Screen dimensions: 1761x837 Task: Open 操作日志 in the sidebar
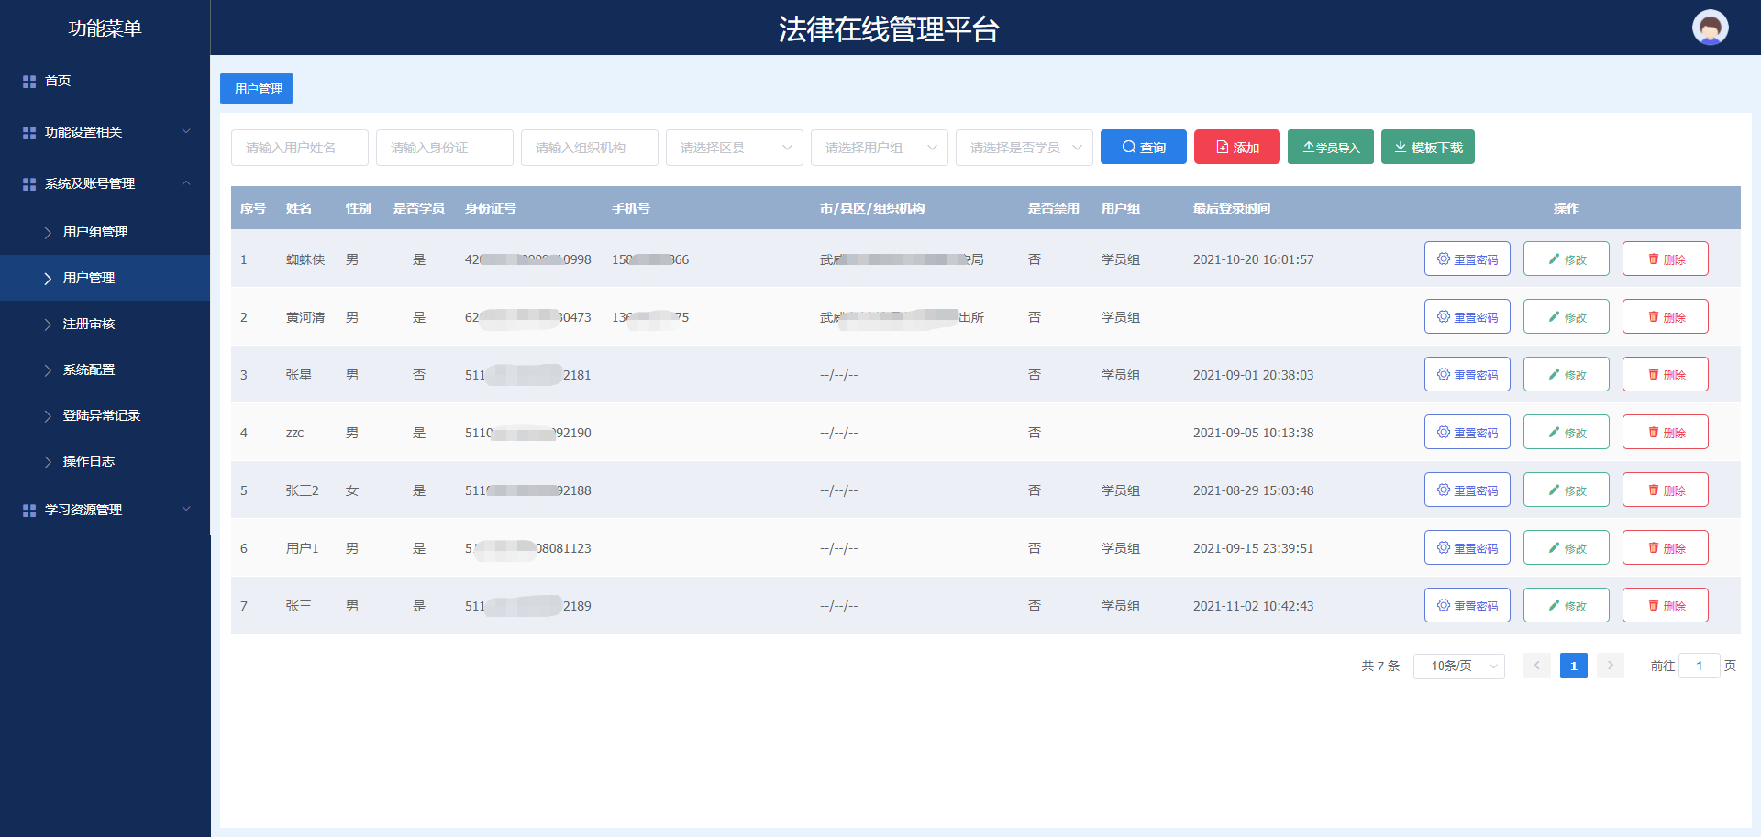(105, 461)
